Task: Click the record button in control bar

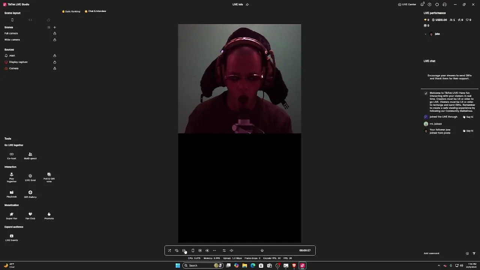Action: click(x=200, y=250)
